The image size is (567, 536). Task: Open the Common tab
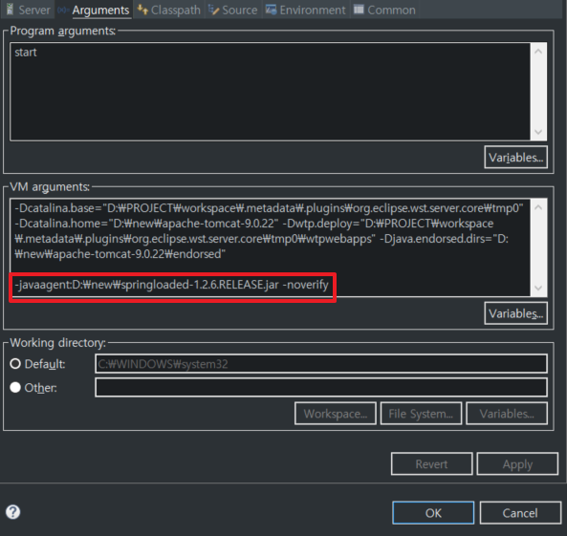384,10
